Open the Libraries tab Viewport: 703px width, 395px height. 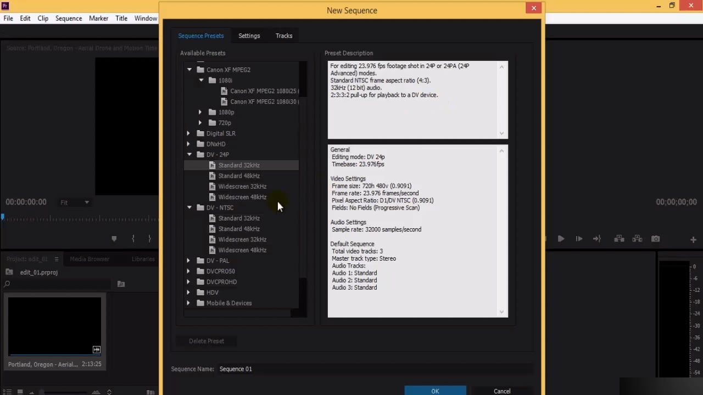[143, 259]
